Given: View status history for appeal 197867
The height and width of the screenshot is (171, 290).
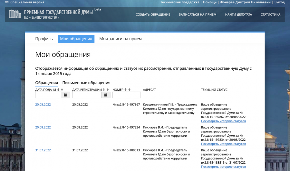Looking at the screenshot, I should pyautogui.click(x=223, y=121).
